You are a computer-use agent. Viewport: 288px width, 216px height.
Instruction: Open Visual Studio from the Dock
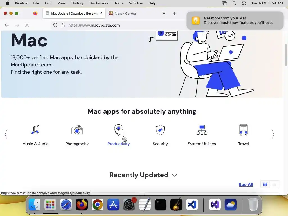(x=215, y=204)
